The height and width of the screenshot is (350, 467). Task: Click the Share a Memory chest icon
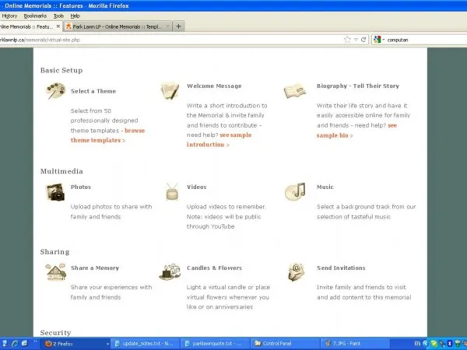55,271
